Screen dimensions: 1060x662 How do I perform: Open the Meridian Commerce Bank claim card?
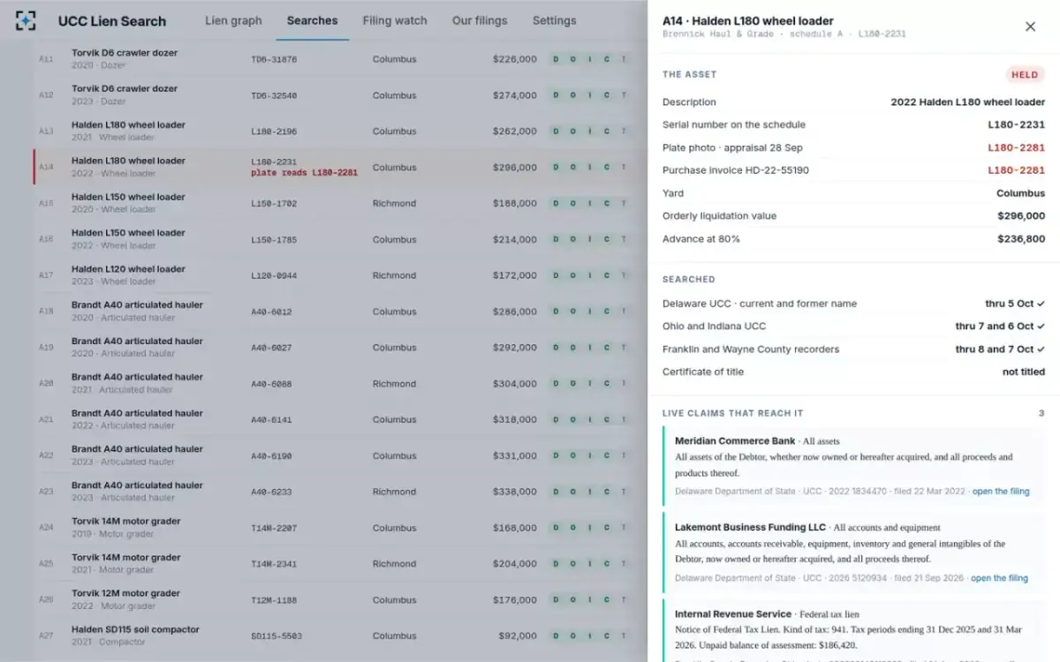(853, 466)
